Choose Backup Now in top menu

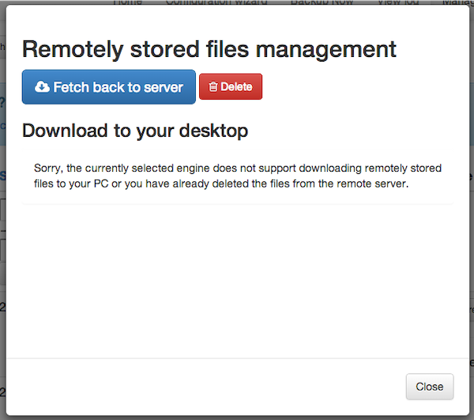pyautogui.click(x=322, y=2)
